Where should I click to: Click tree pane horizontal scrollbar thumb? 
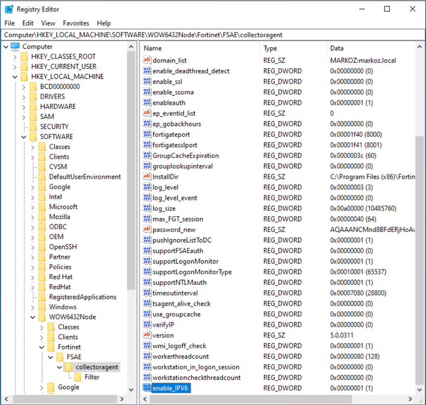point(65,399)
